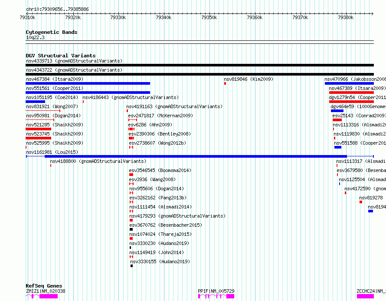Click nsv1125504 Alsmadi variant label
The image size is (386, 301).
362,179
